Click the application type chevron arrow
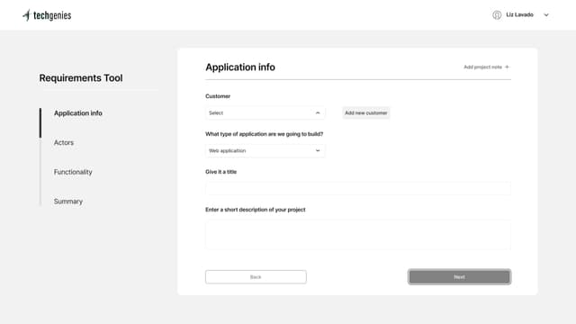The image size is (576, 324). coord(318,150)
